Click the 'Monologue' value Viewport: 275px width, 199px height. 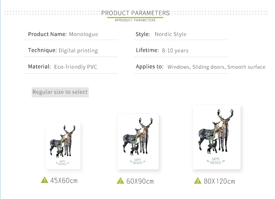point(84,34)
